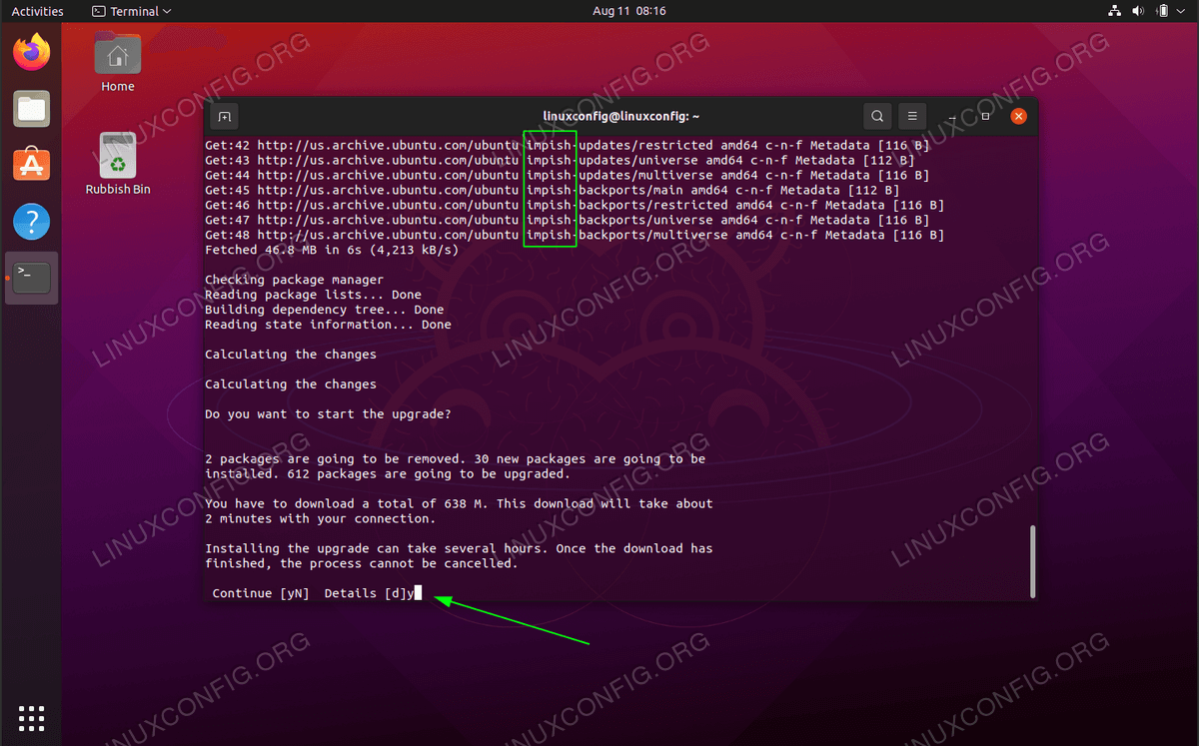Open the network status icon in top bar

point(1115,11)
